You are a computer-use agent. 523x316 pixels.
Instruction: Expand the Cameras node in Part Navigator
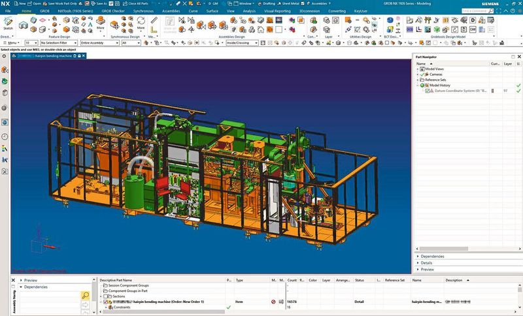pos(418,74)
